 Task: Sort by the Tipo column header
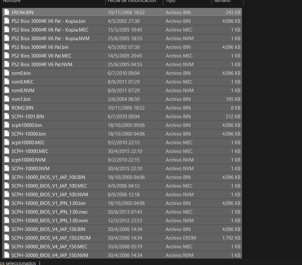[x=170, y=1]
